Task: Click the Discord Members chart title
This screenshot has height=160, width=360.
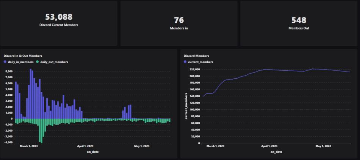Action: click(196, 56)
